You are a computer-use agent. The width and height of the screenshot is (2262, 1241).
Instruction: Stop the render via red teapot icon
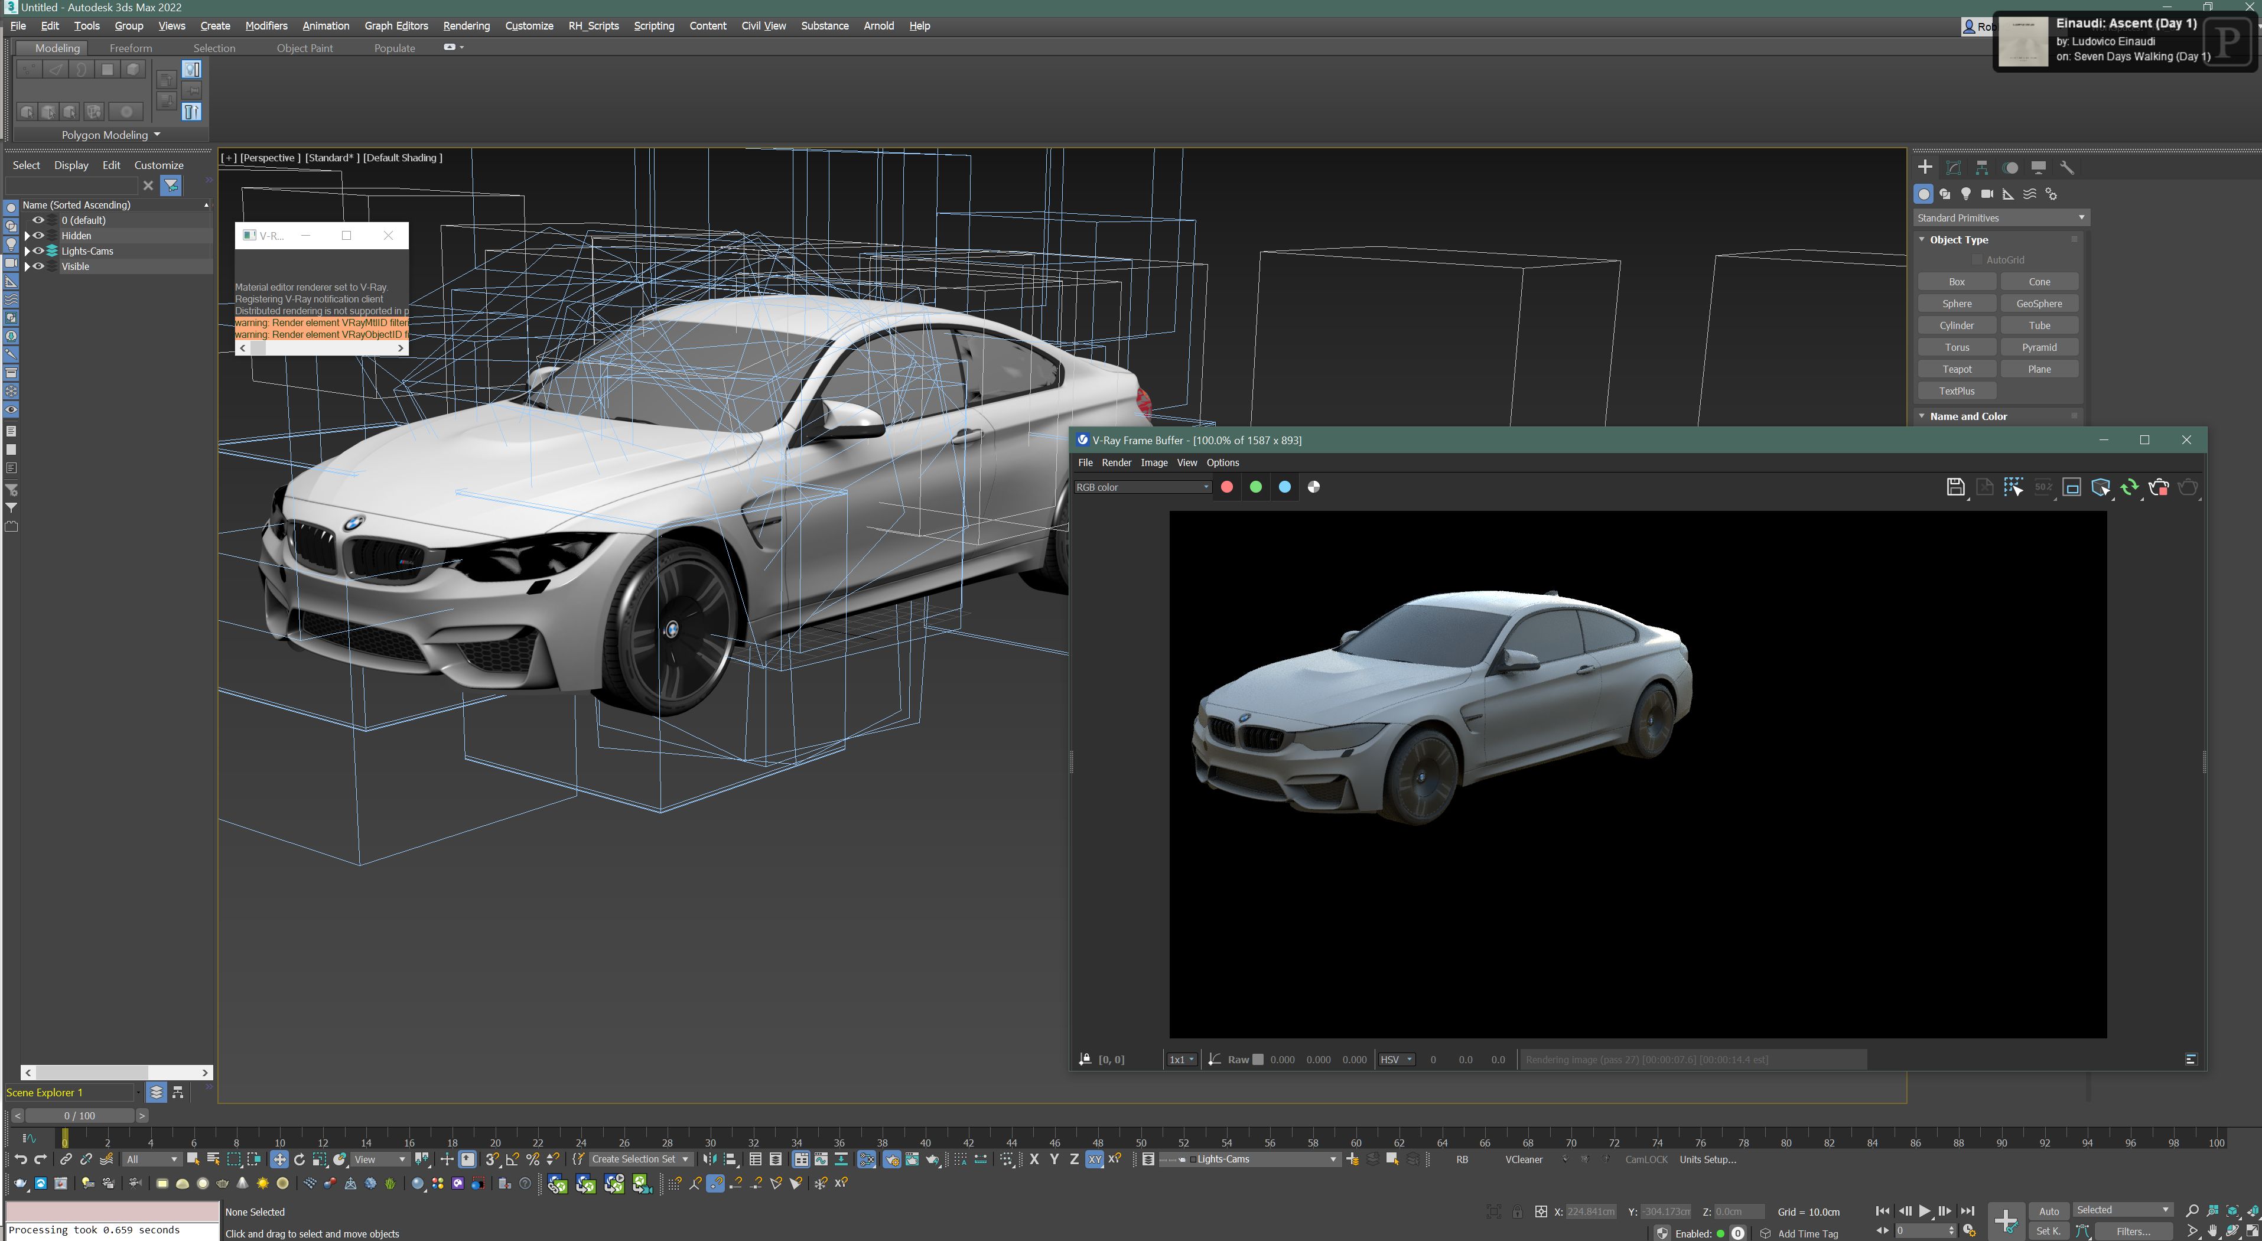(2159, 487)
